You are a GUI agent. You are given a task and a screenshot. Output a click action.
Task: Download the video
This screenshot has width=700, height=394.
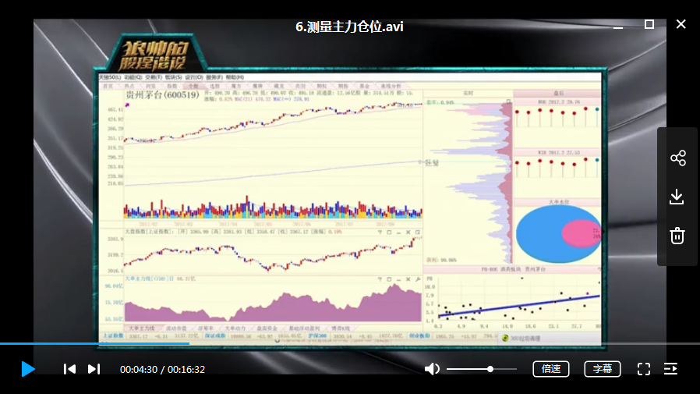(677, 197)
